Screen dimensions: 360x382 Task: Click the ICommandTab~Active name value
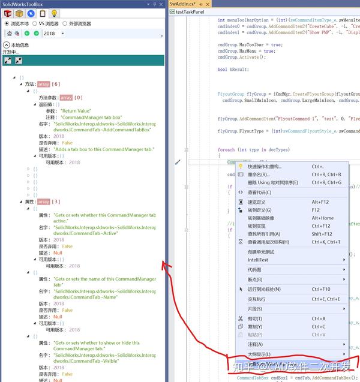[x=104, y=230]
